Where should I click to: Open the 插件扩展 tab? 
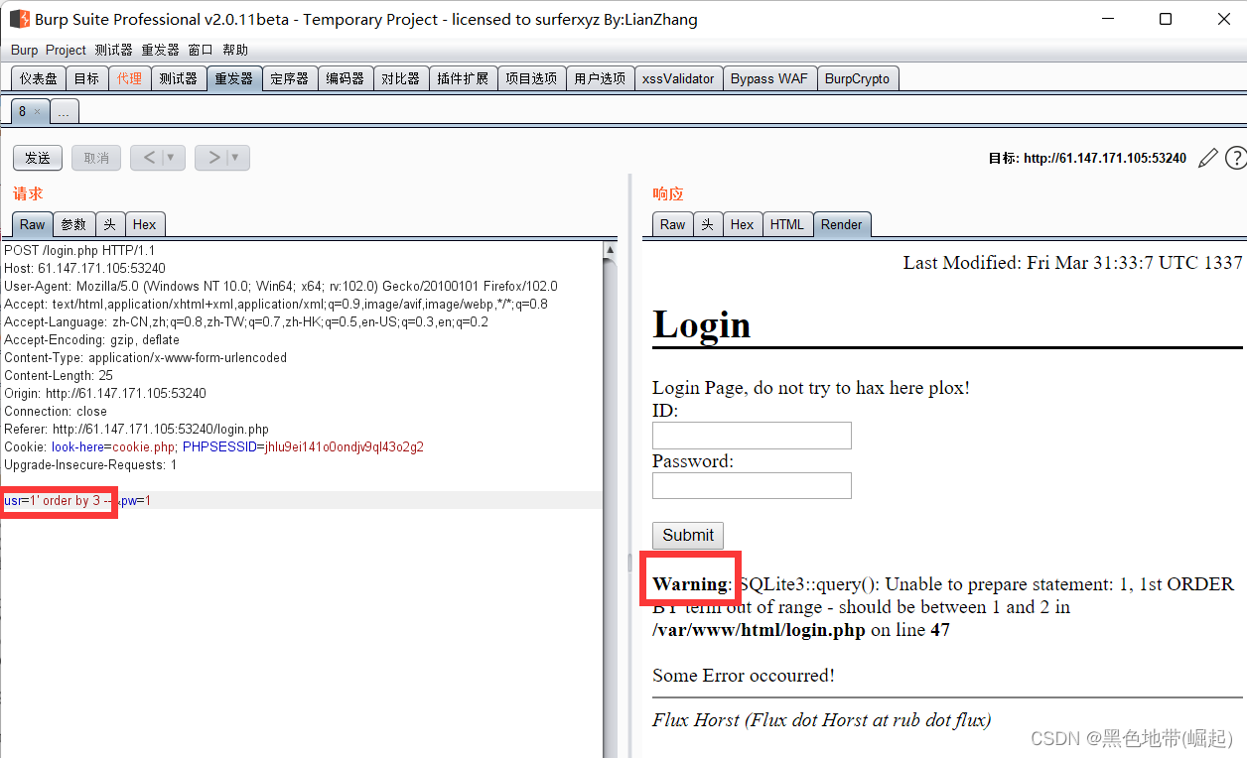coord(463,78)
